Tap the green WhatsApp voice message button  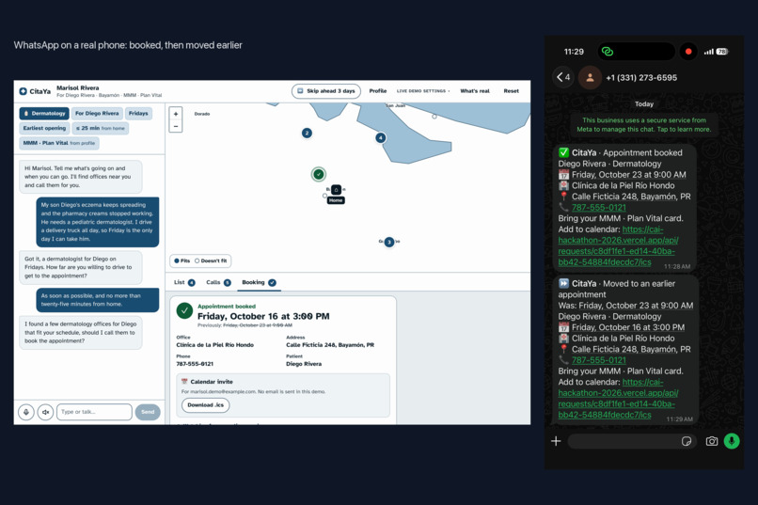pyautogui.click(x=732, y=441)
